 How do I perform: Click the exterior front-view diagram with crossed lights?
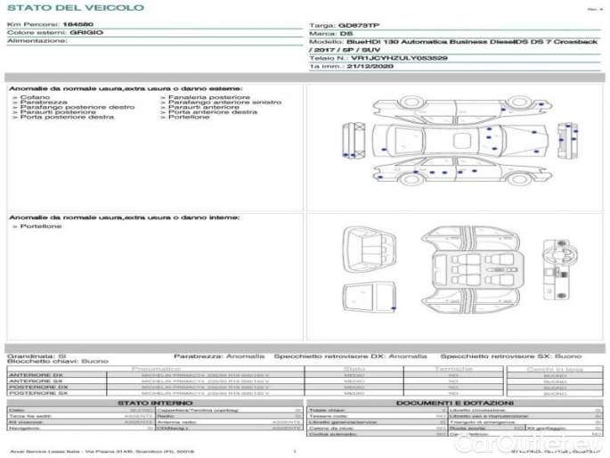[354, 141]
